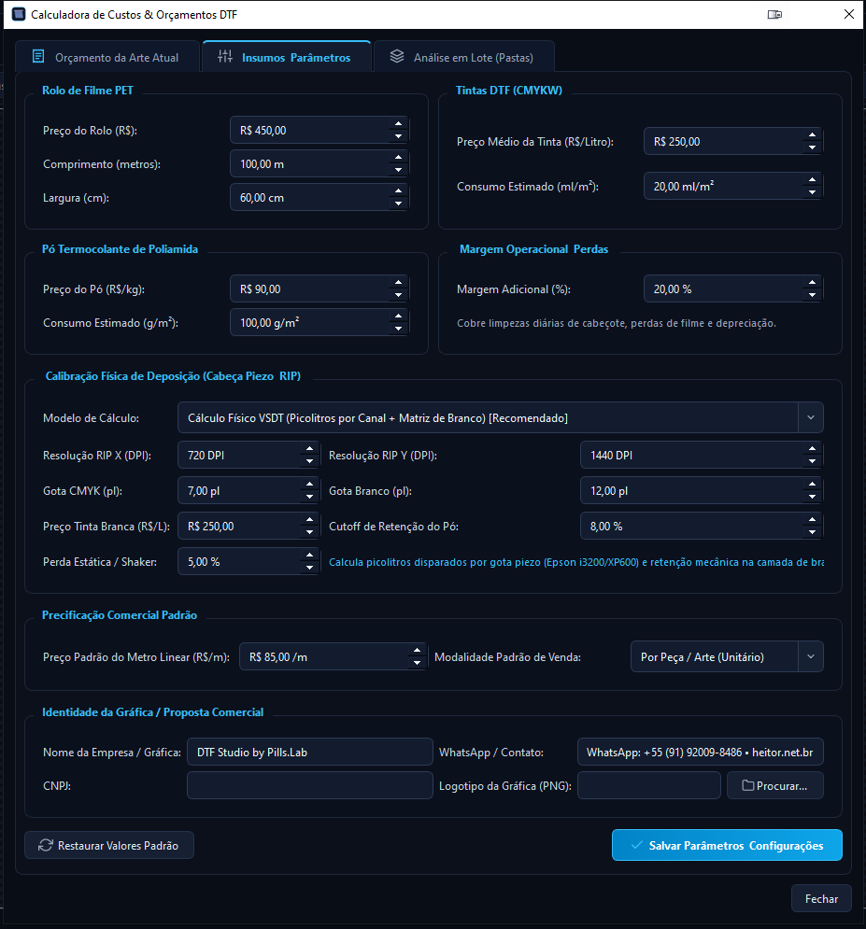Increase Preço do Rolo value
This screenshot has width=866, height=929.
398,124
